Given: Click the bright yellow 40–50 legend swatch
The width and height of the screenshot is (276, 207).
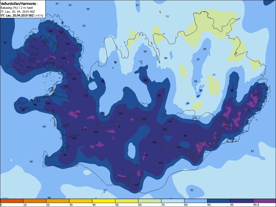Looking at the screenshot, I should pyautogui.click(x=104, y=201).
